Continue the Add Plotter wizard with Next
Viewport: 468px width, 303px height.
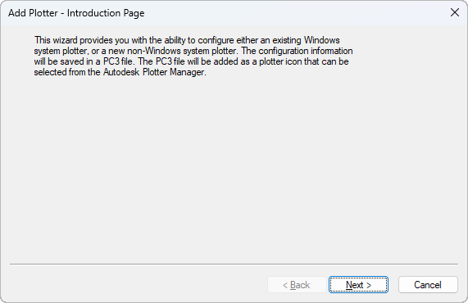[358, 285]
